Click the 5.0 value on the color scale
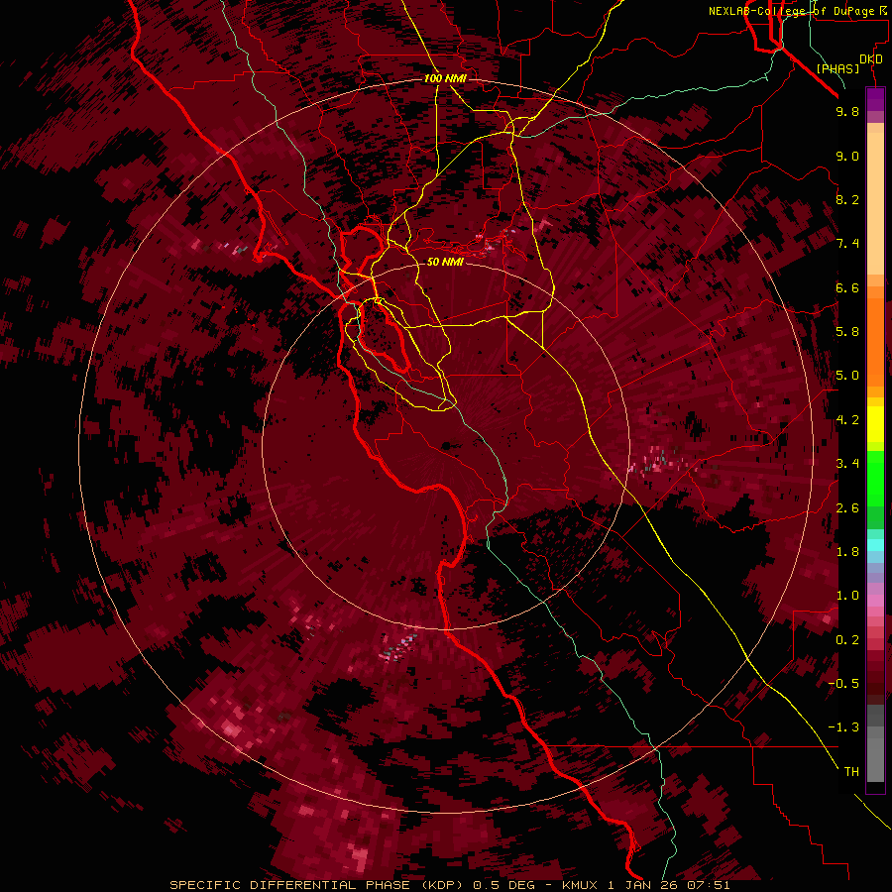This screenshot has height=892, width=892. [847, 376]
